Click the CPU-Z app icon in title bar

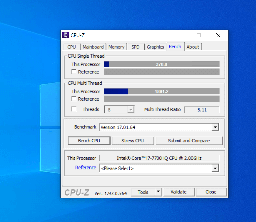(66, 35)
